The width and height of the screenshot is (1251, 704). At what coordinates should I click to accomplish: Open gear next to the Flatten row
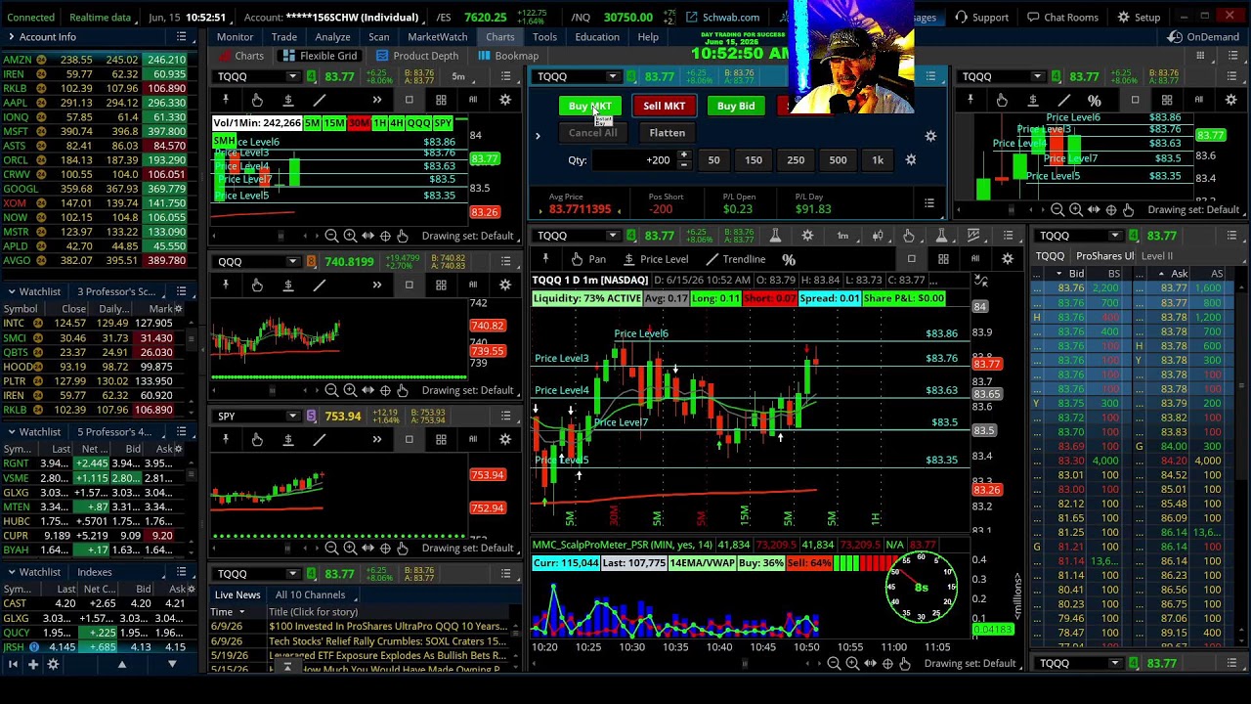[930, 136]
